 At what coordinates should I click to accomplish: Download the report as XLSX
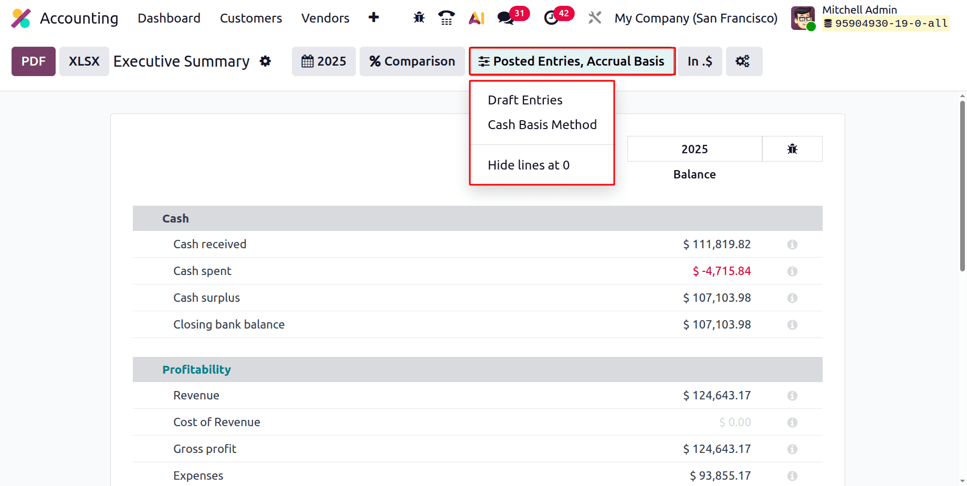click(84, 61)
